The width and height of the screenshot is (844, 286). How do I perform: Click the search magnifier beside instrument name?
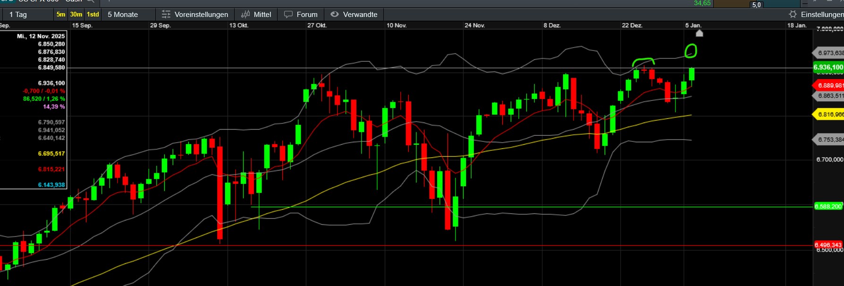[90, 1]
